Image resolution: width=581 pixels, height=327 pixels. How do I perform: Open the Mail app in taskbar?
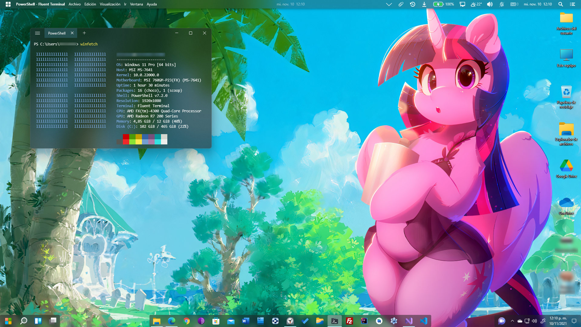pos(231,321)
